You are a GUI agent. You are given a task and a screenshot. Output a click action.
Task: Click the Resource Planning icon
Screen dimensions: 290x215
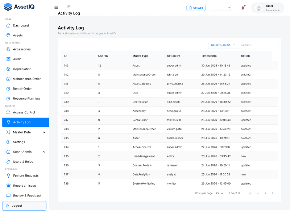tap(8, 98)
